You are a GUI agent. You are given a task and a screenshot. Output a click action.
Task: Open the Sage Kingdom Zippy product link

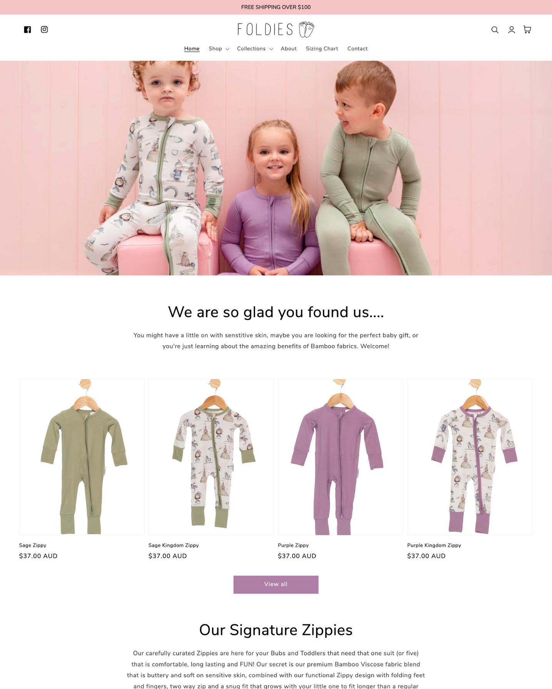[174, 545]
